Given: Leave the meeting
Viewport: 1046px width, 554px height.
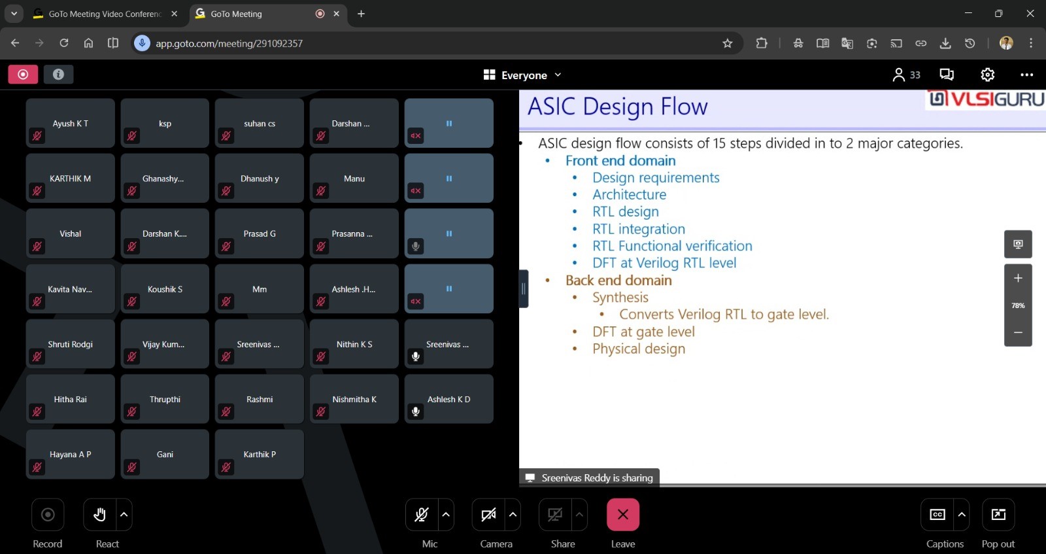Looking at the screenshot, I should coord(622,515).
